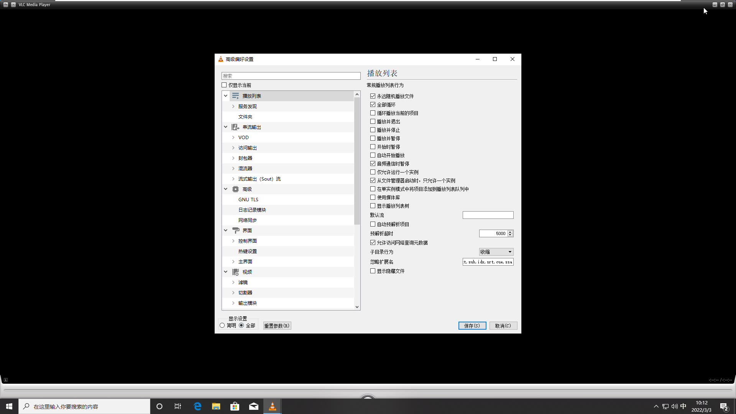The width and height of the screenshot is (736, 414).
Task: Click the preferences 搜索 search field
Action: click(x=291, y=76)
